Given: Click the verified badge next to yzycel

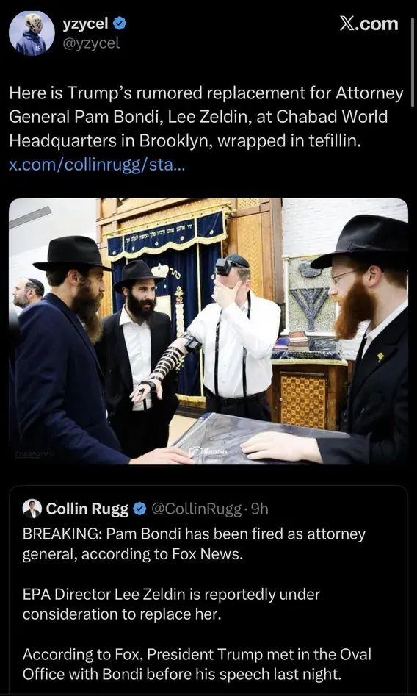Looking at the screenshot, I should 120,24.
